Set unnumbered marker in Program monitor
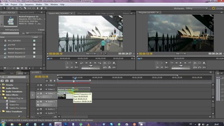The image size is (224, 126). pos(167,63)
